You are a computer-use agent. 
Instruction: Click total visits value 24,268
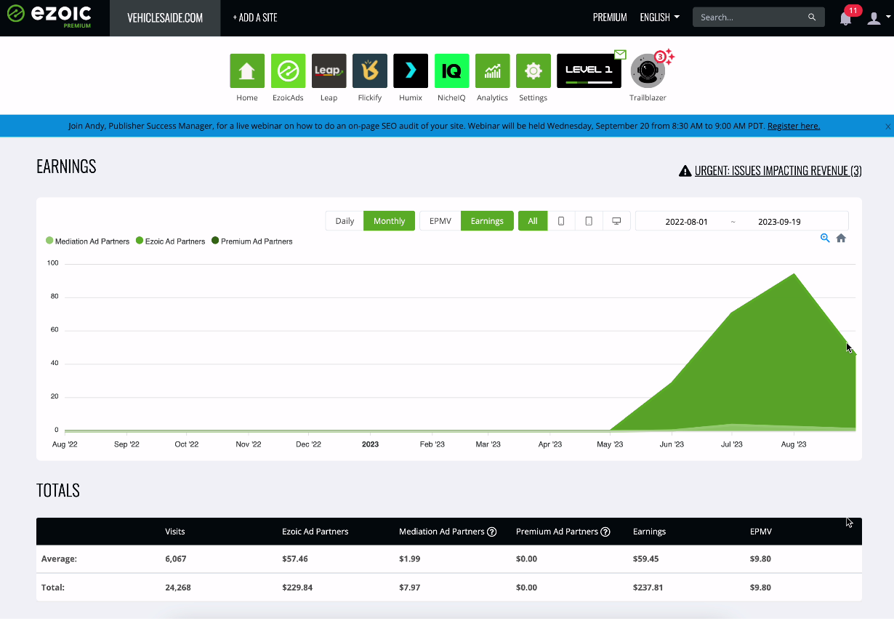click(x=178, y=588)
